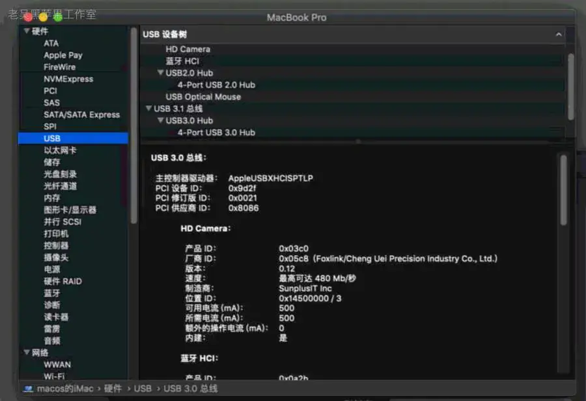
Task: Click the SunplusIT Inc manufacturer value
Action: (305, 288)
